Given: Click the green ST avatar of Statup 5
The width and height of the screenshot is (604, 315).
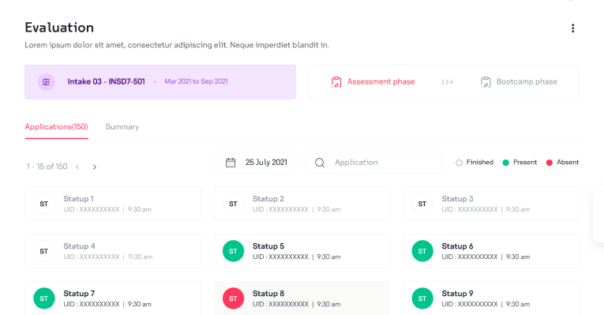Looking at the screenshot, I should pos(233,251).
